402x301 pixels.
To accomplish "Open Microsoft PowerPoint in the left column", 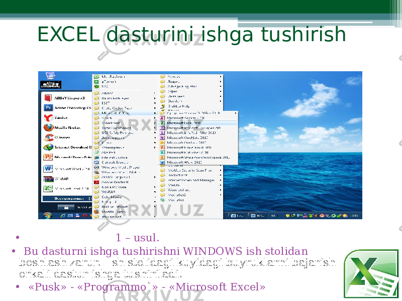I will (x=67, y=157).
